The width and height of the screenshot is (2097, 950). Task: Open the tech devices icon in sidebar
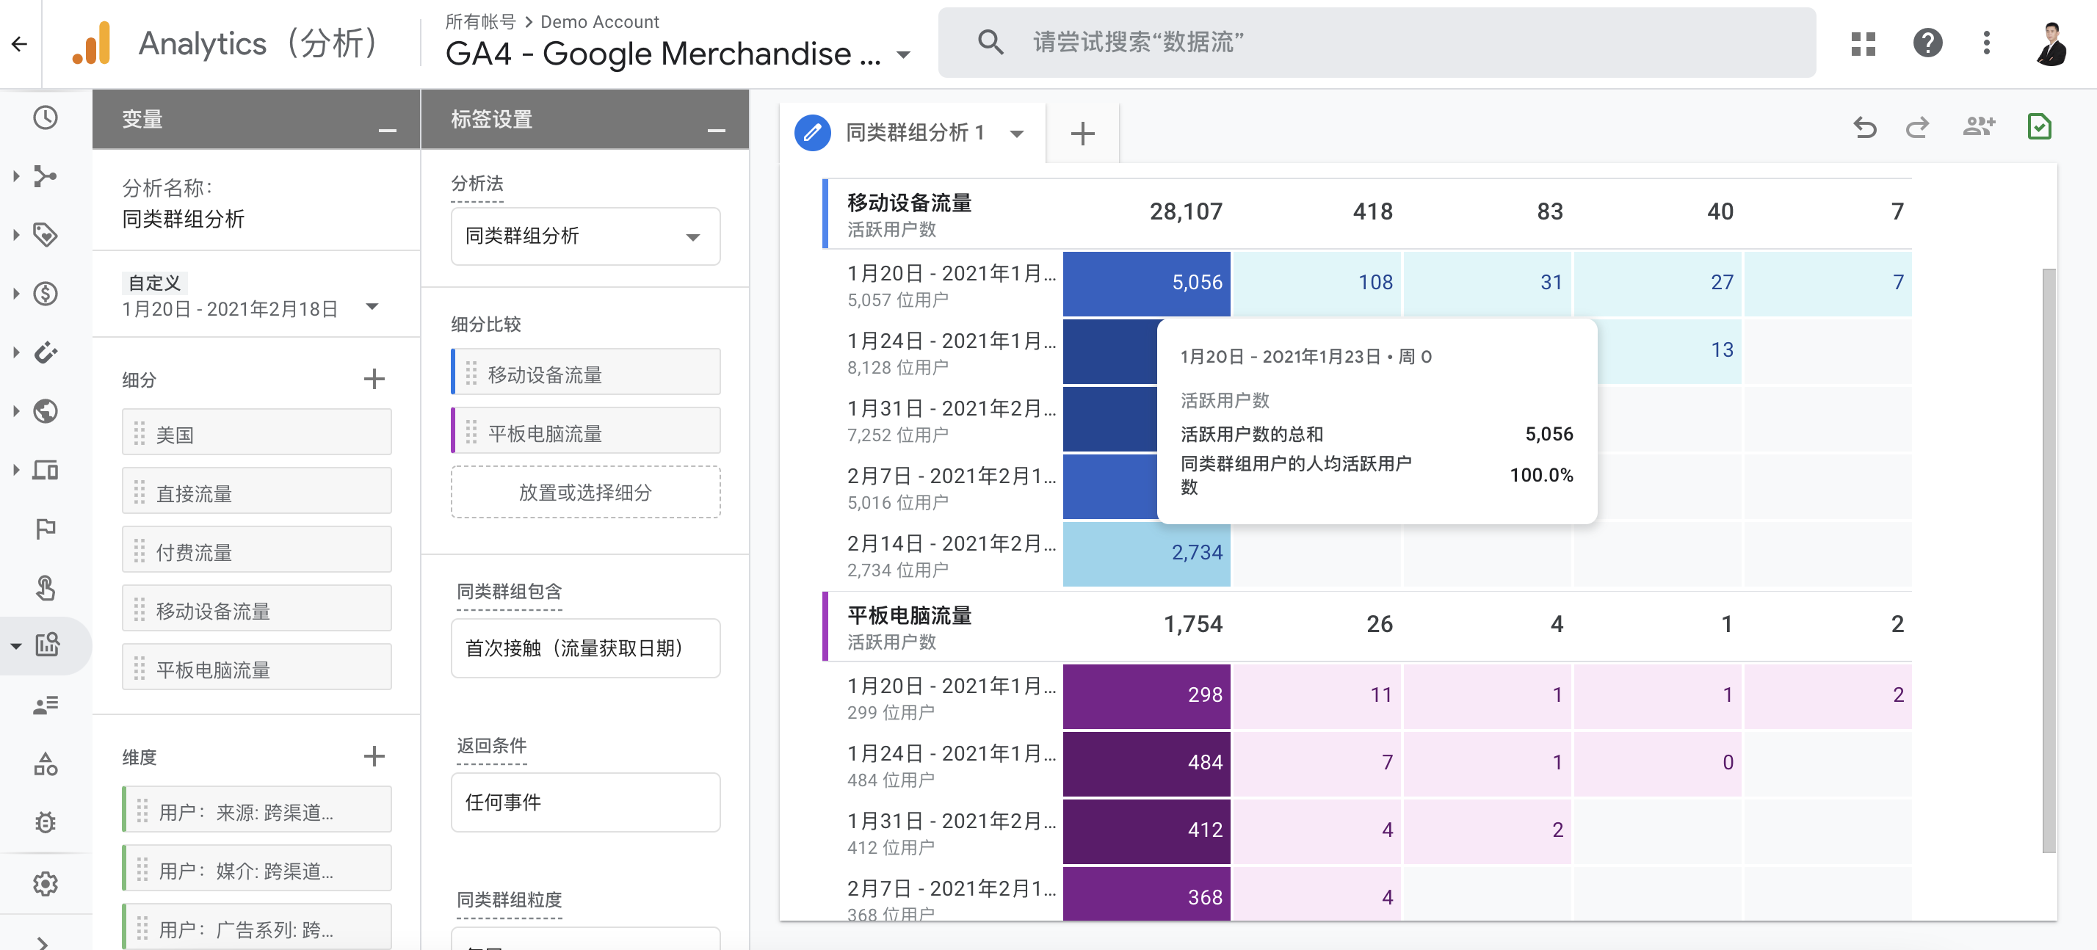[46, 471]
